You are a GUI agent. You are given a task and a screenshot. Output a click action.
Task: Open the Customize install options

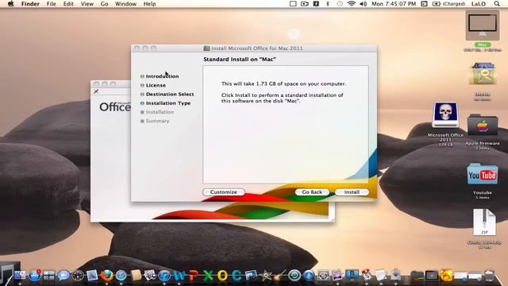(224, 192)
